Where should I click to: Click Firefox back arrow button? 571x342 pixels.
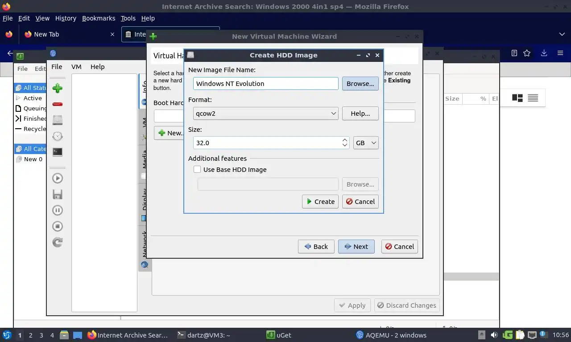(10, 53)
